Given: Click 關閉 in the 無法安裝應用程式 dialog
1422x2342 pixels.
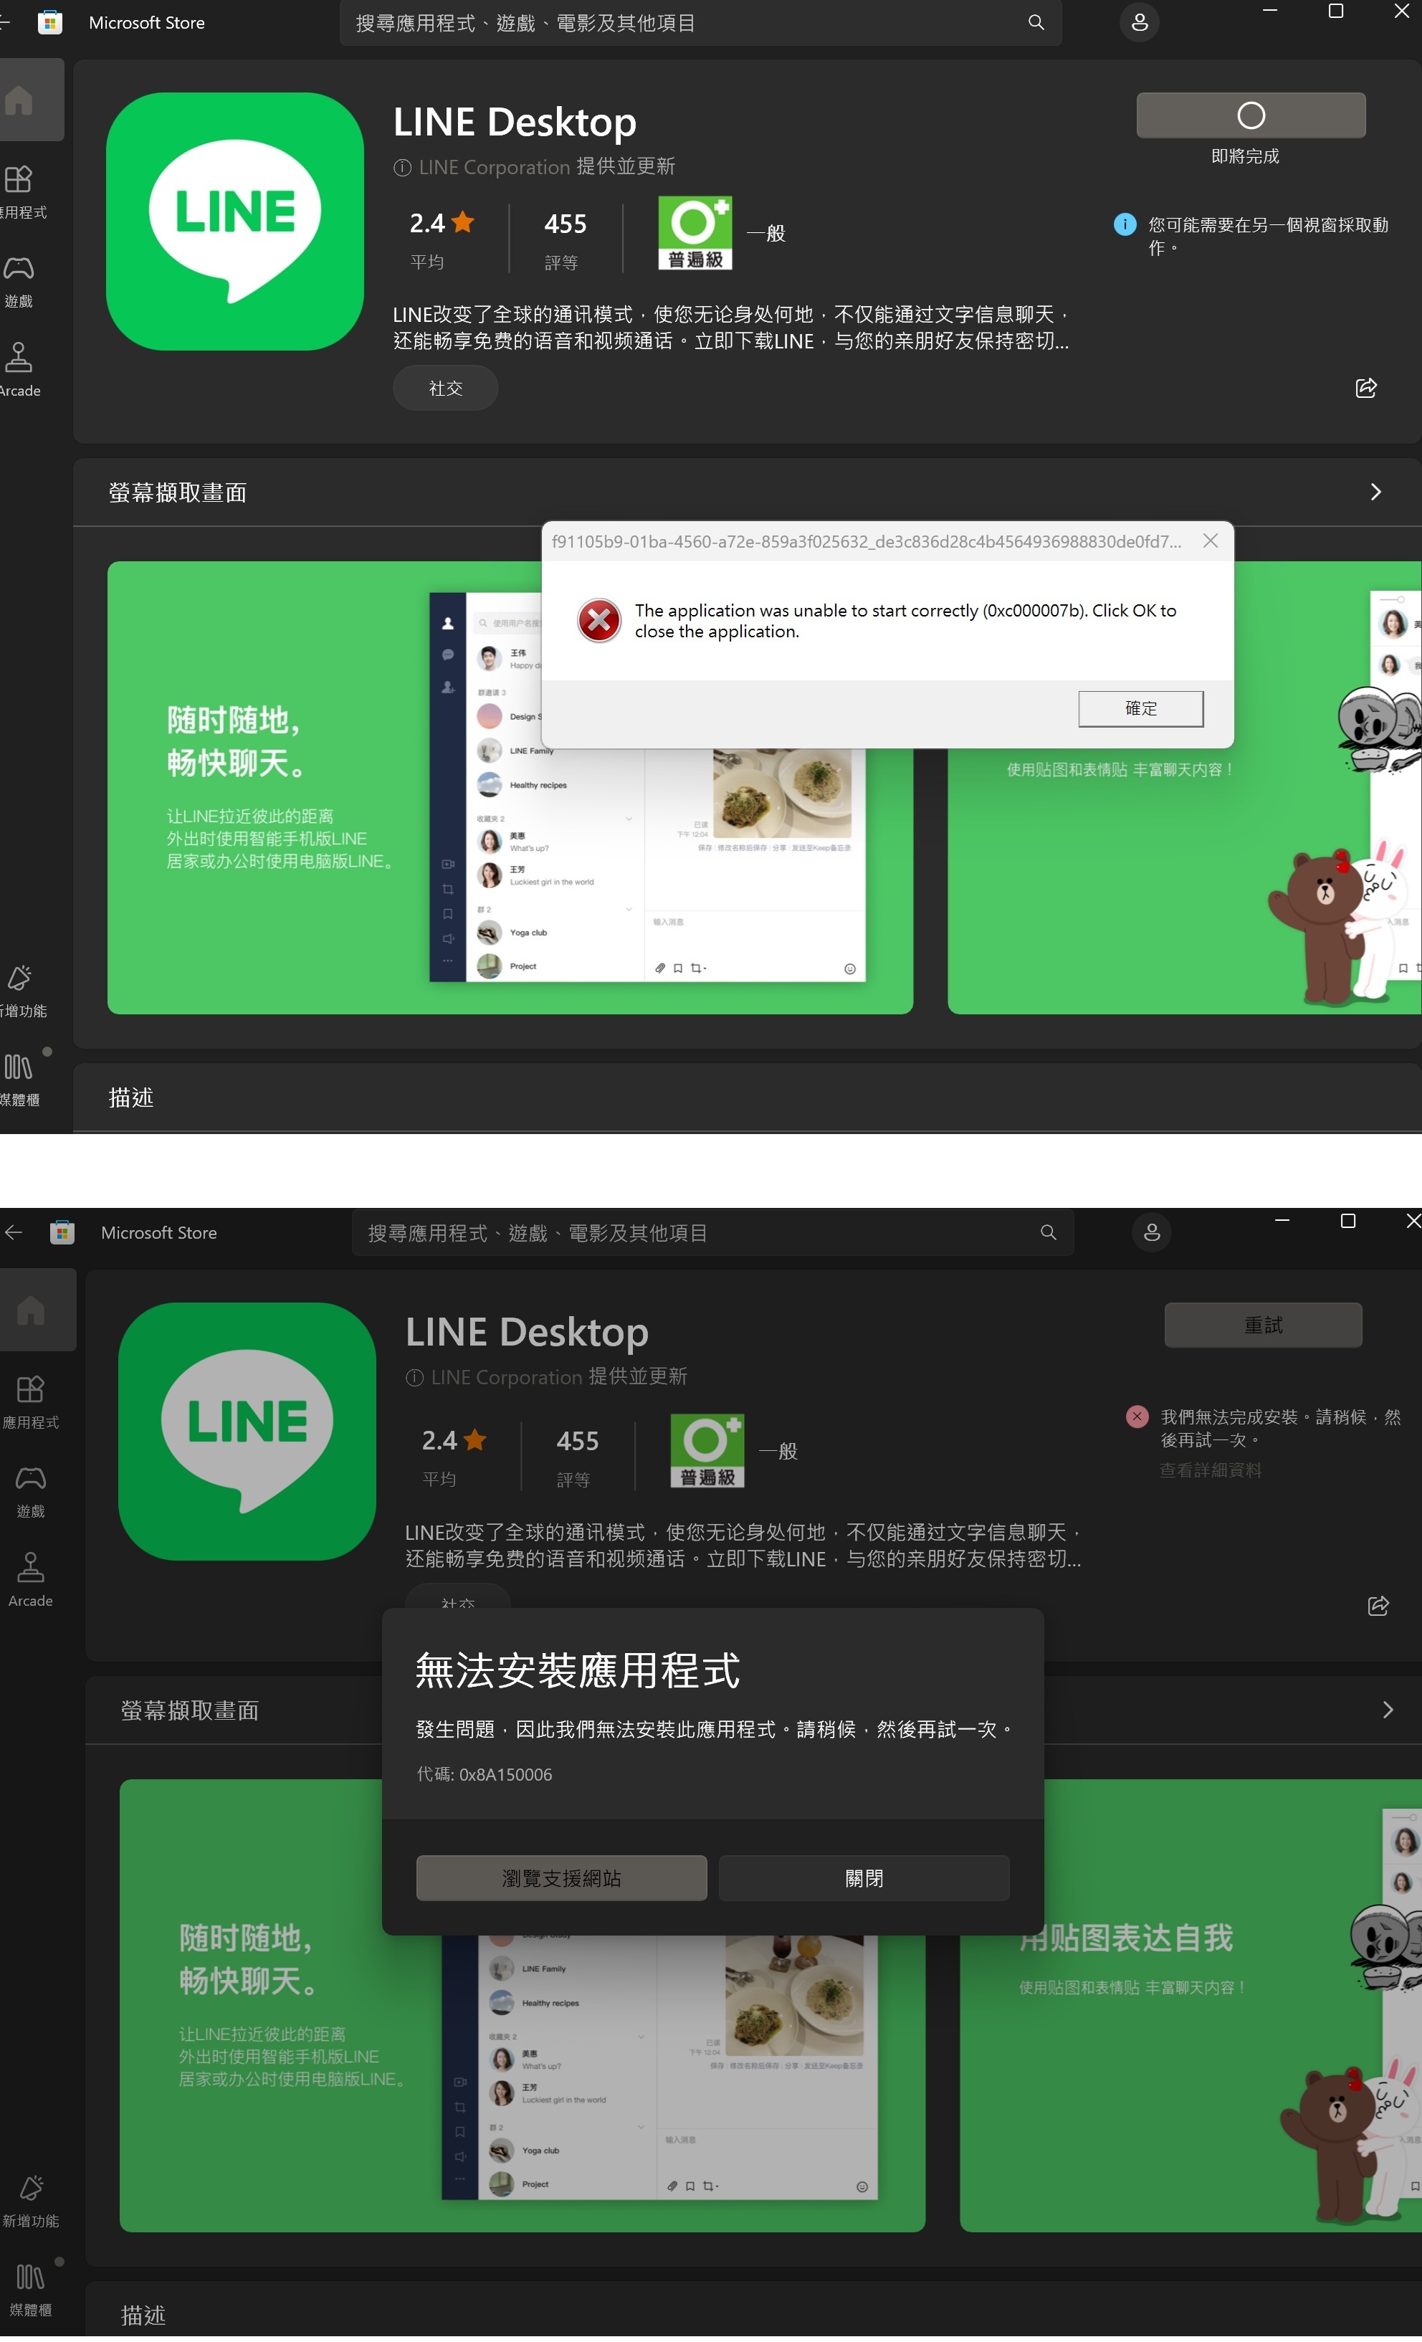Looking at the screenshot, I should click(863, 1878).
